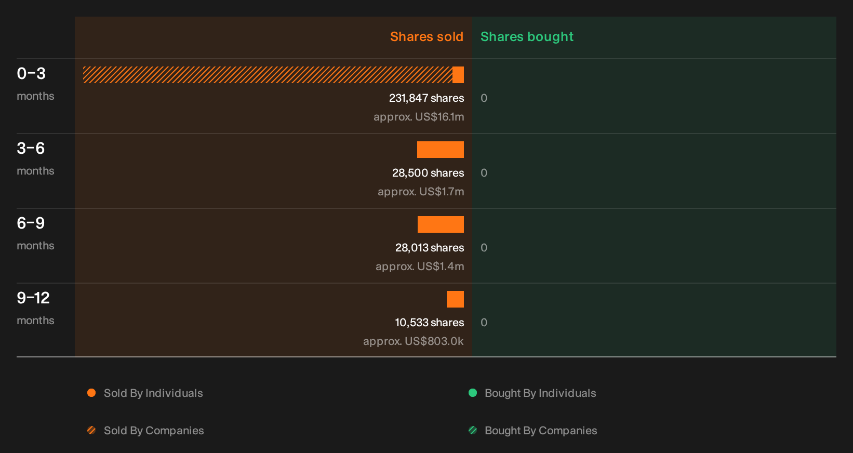Click the shares bought 0 in 3-6 months row
This screenshot has height=453, width=853.
click(x=484, y=173)
